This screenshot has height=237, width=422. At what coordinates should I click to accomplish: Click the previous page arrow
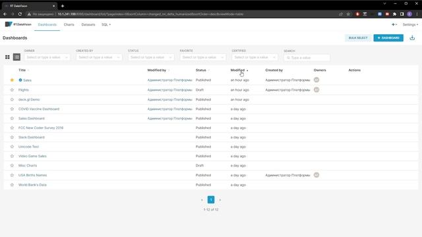click(x=202, y=199)
